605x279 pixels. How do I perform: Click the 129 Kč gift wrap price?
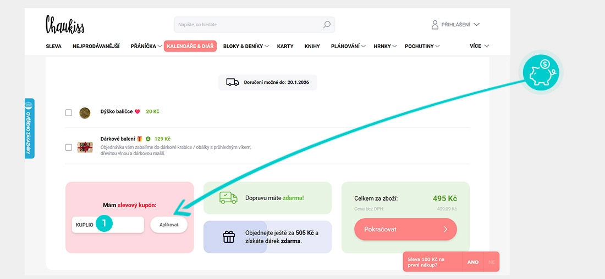162,139
